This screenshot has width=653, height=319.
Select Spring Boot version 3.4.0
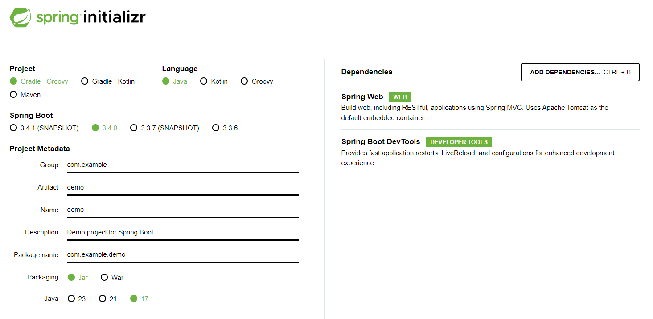(104, 128)
